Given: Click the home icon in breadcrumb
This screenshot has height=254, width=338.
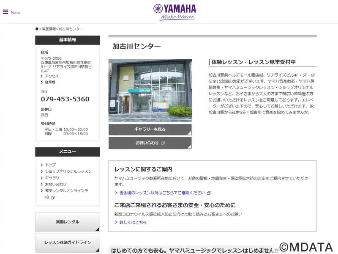Looking at the screenshot, I should pos(37,29).
